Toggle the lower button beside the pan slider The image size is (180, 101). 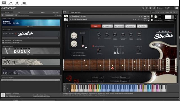tap(152, 20)
